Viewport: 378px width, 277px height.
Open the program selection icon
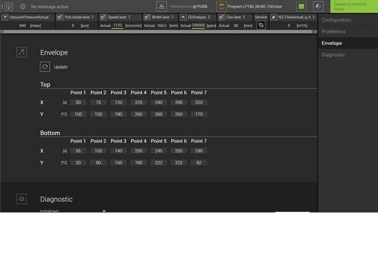[x=221, y=6]
